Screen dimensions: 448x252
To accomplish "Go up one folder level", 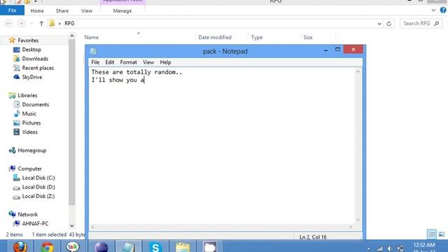I will 41,23.
